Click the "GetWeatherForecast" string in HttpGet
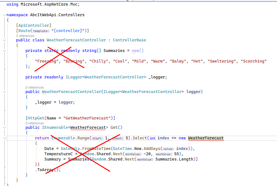The image size is (277, 186). tap(88, 118)
